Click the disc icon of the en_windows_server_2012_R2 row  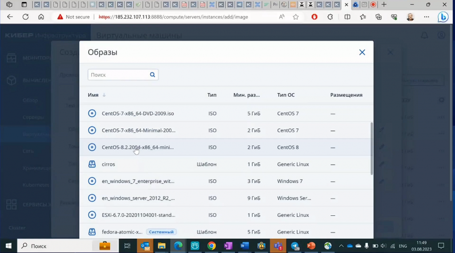click(x=92, y=198)
